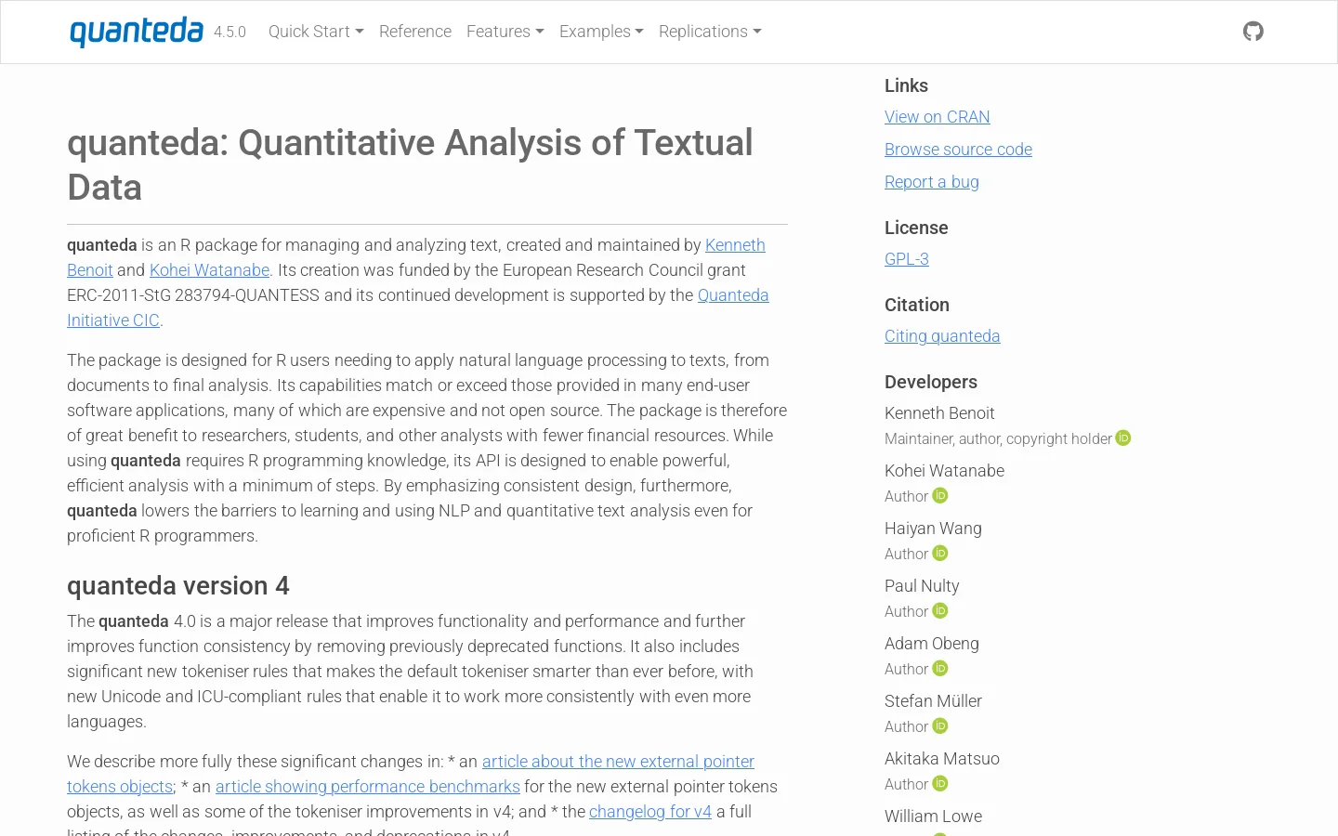The width and height of the screenshot is (1338, 836).
Task: Open Kenneth Benoit's ORCID icon
Action: coord(1123,438)
